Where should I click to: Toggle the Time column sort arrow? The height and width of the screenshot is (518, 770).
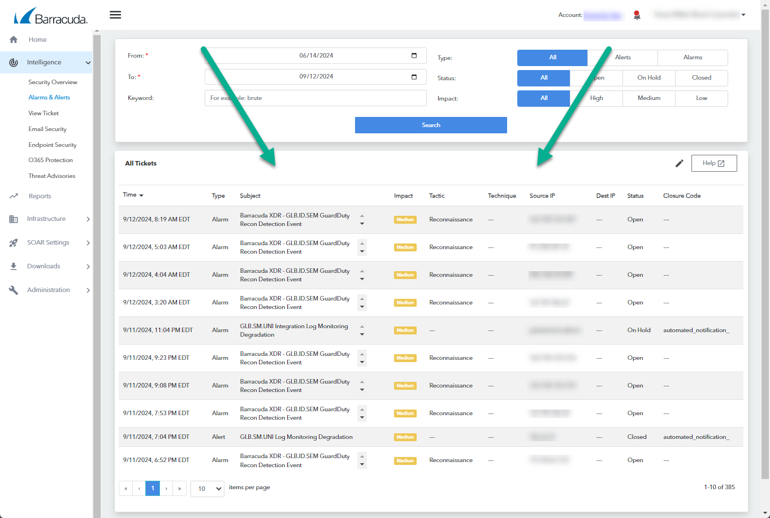[141, 195]
